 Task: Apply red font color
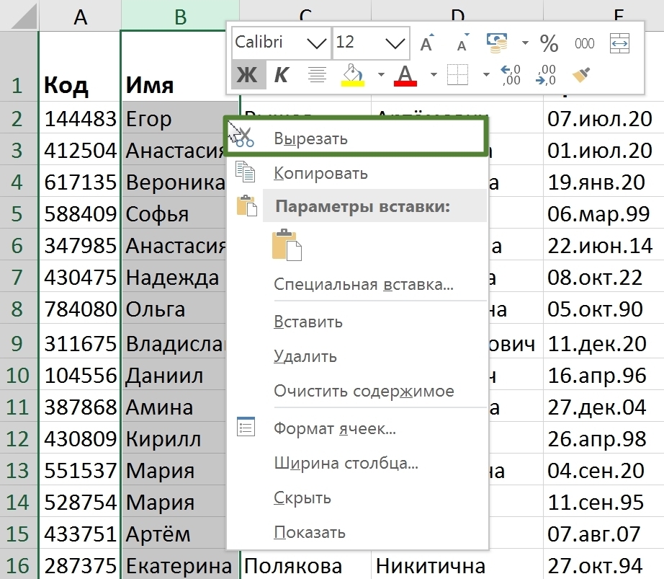(x=405, y=76)
